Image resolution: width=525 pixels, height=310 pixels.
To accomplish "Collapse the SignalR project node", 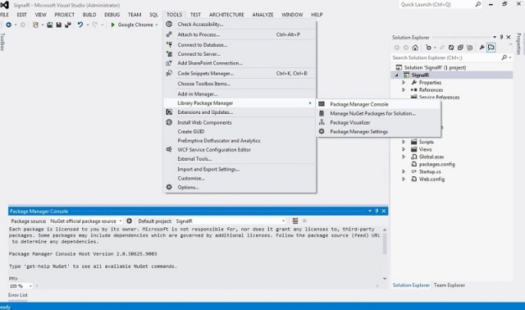I will click(397, 75).
